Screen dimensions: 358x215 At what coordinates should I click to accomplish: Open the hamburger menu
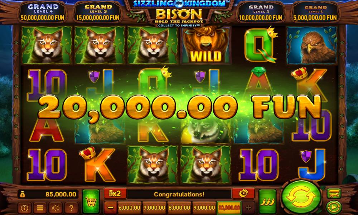point(40,208)
